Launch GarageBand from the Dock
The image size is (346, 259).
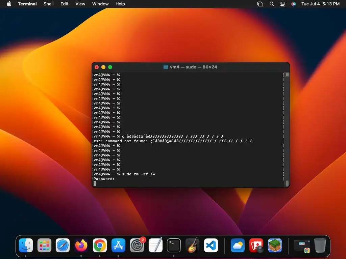(192, 245)
